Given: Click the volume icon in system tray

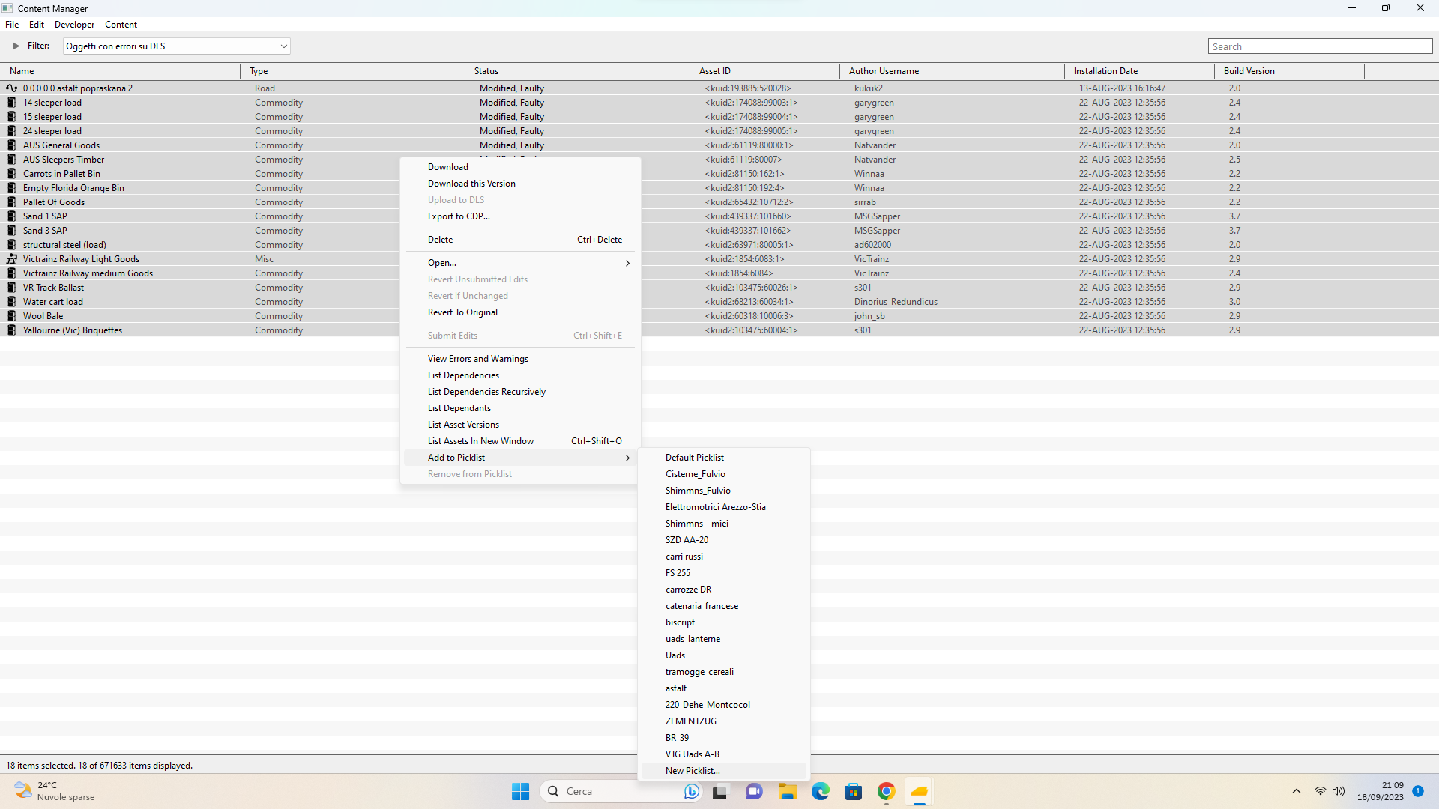Looking at the screenshot, I should coord(1339,791).
